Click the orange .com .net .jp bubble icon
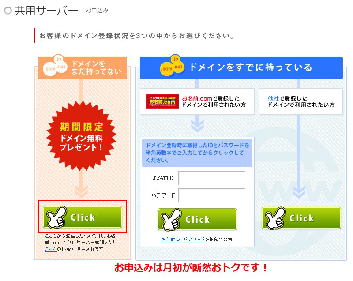The height and width of the screenshot is (281, 353). point(56,65)
